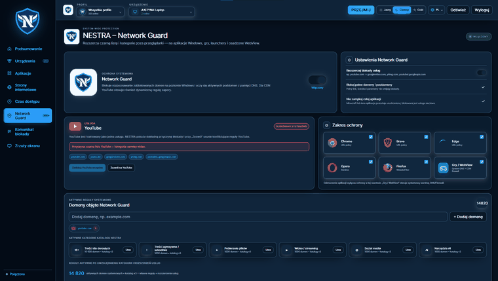
Task: Click the PRZEJMIJ button
Action: (361, 10)
